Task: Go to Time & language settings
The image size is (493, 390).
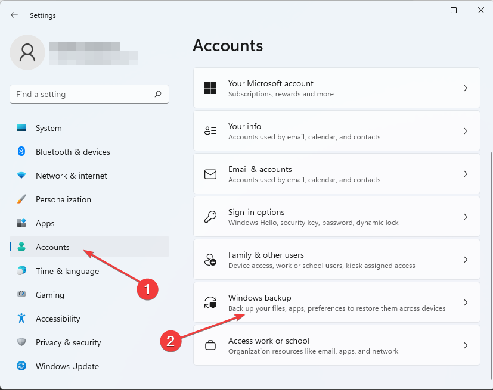Action: coord(67,271)
